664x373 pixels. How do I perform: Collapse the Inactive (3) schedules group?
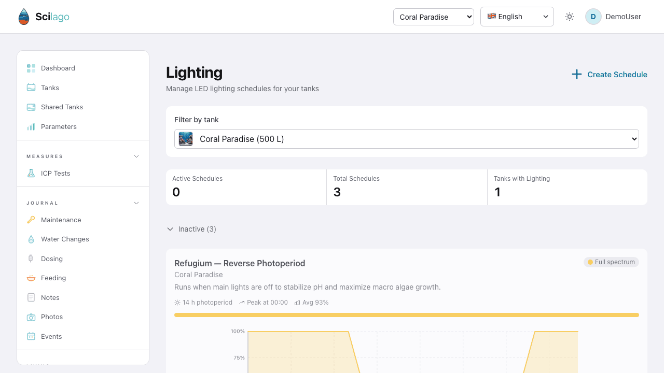coord(191,229)
